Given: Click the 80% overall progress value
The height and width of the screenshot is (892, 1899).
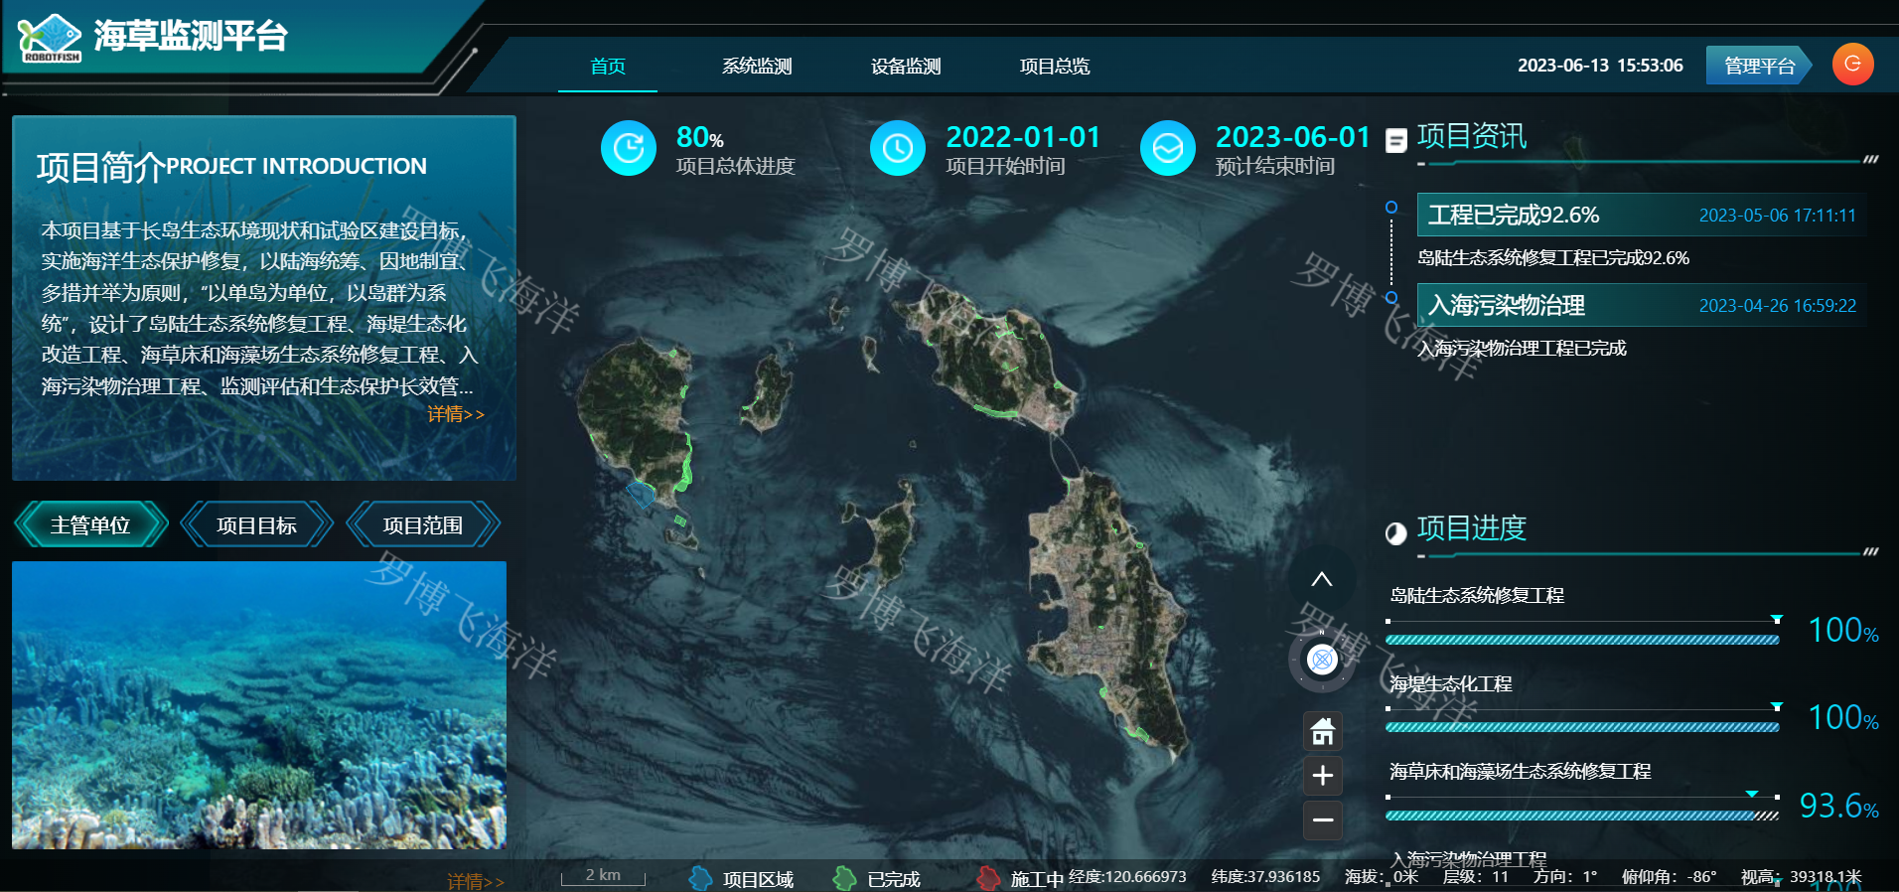Looking at the screenshot, I should click(700, 137).
